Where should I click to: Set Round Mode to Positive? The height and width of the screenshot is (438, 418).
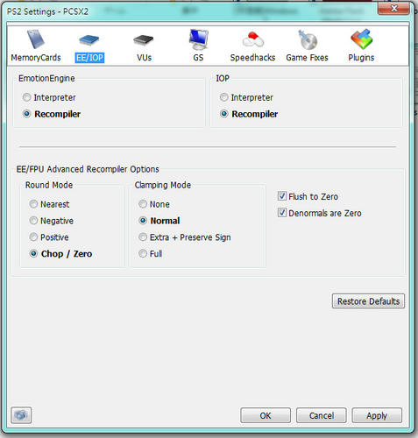click(x=49, y=237)
